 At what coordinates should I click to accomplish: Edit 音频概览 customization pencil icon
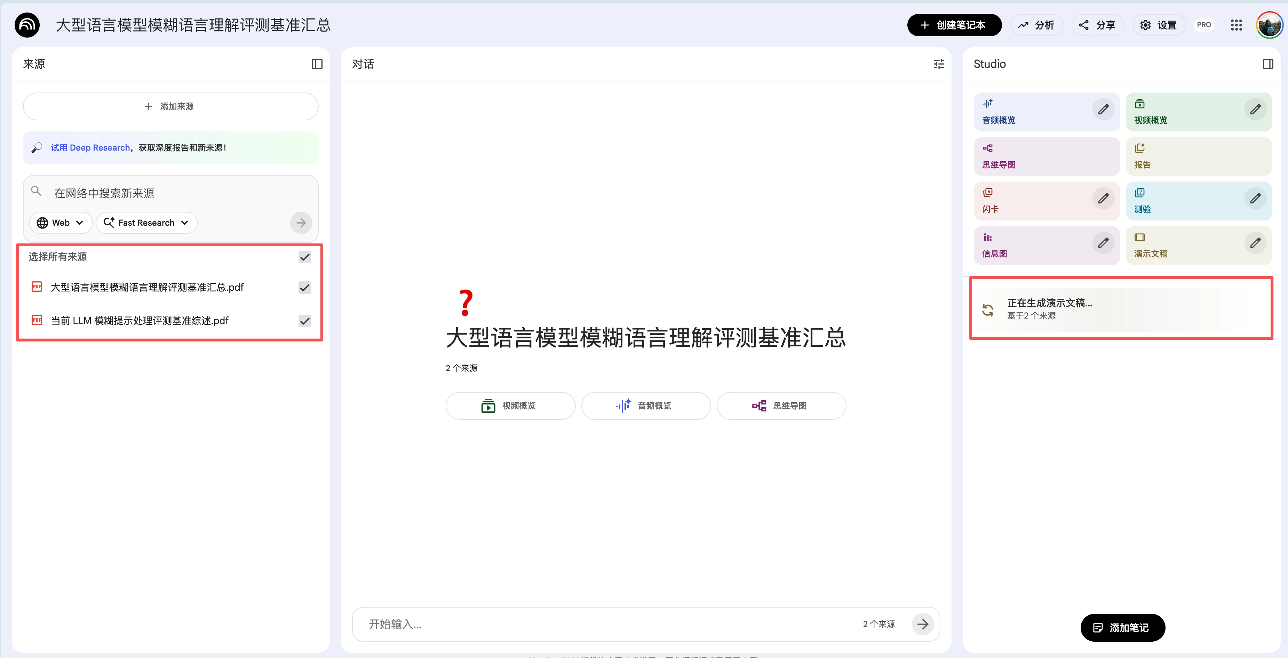pos(1103,110)
